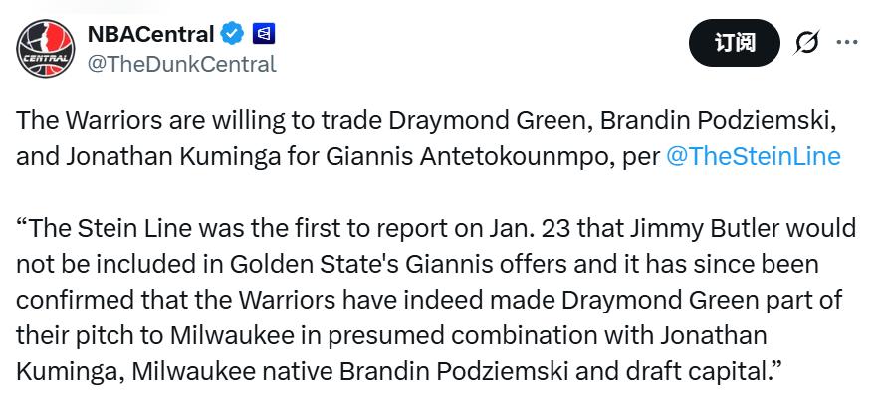Click "Brandin Podziemski" at the end of the first line

(714, 122)
